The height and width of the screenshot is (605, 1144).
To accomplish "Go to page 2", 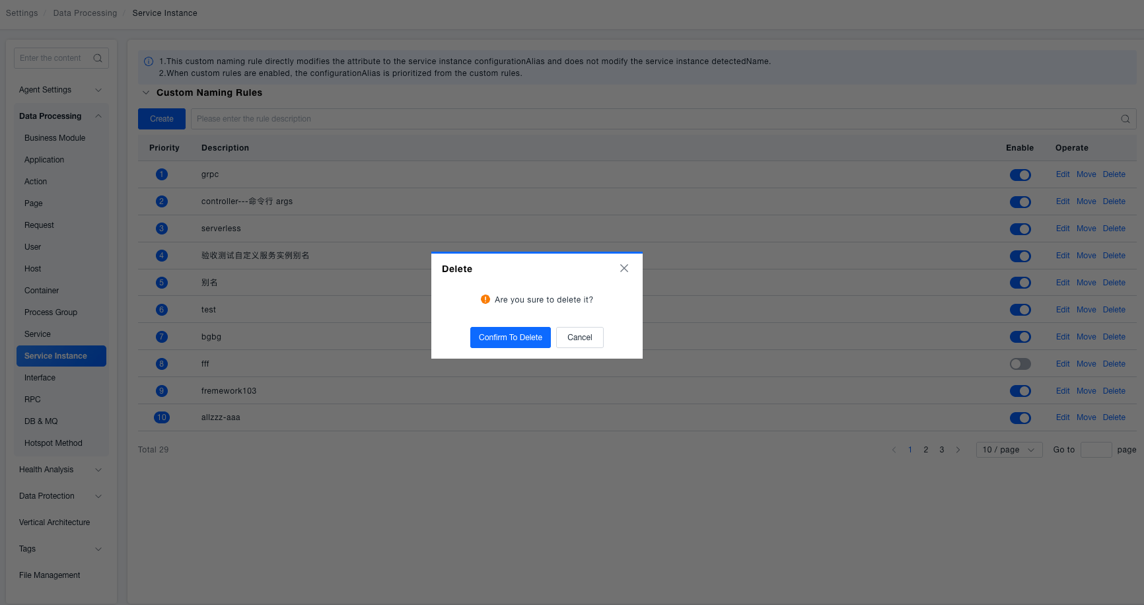I will (x=926, y=450).
